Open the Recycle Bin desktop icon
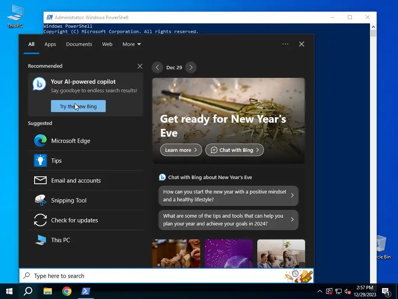Screen dimensions: 398x299 (383, 246)
